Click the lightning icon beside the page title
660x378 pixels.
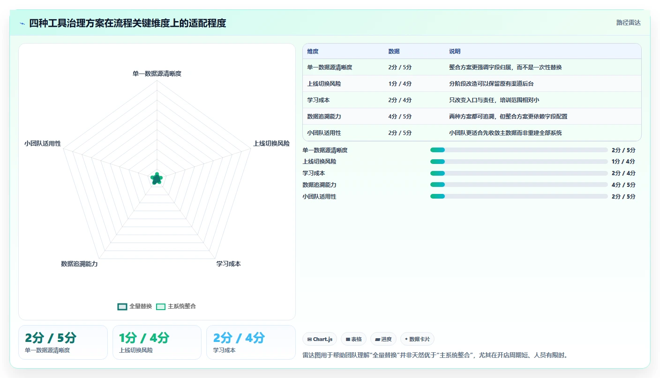tap(22, 23)
